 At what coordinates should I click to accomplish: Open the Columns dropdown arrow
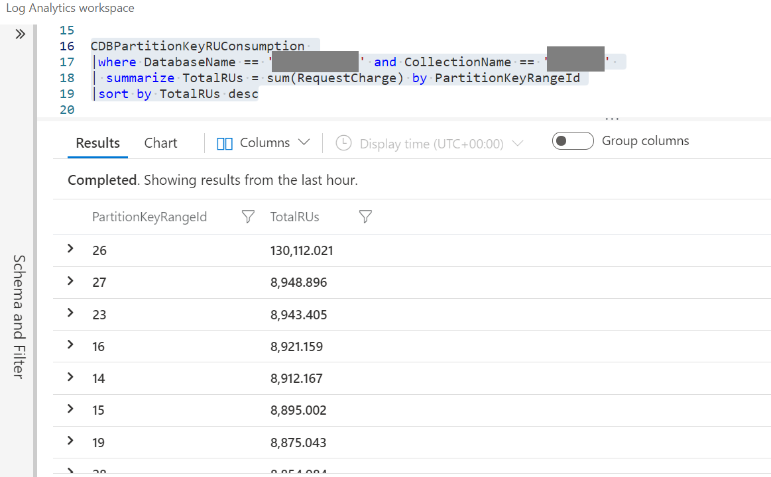pos(304,141)
